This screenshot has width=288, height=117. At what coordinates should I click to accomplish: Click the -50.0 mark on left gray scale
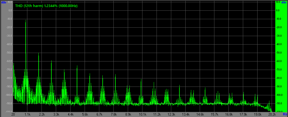(x=10, y=53)
